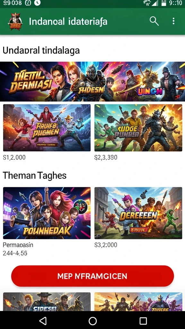Screen dimensions: 185x329
Task: Open the POUNHEDAK game thumbnail
Action: coord(47,213)
